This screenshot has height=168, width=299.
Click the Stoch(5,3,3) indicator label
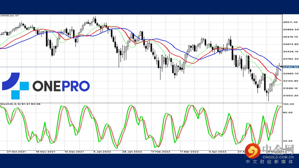point(20,104)
